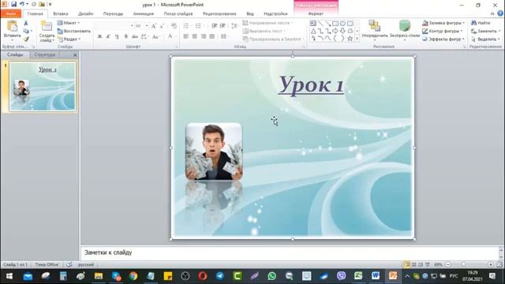Open the line spacing menu
This screenshot has height=284, width=505.
(x=235, y=26)
